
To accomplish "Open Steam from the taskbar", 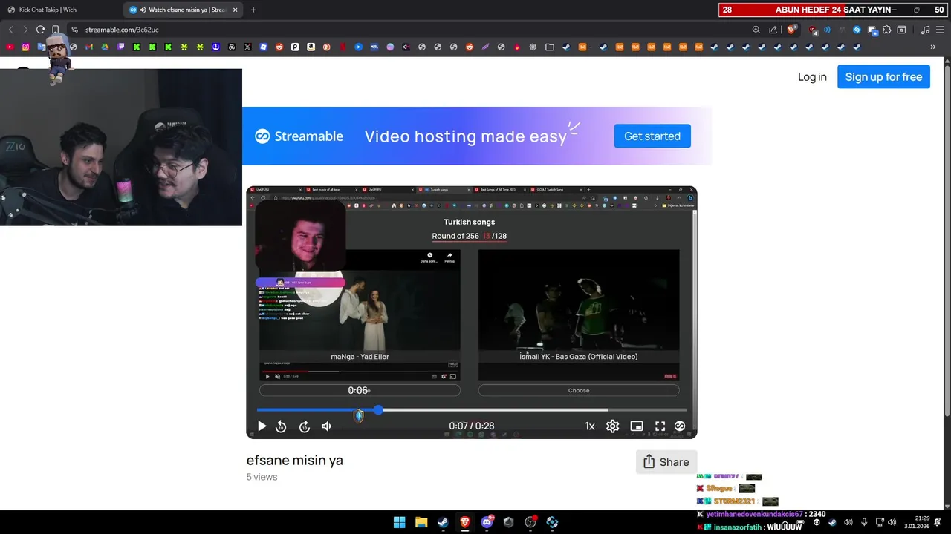I will [x=443, y=522].
